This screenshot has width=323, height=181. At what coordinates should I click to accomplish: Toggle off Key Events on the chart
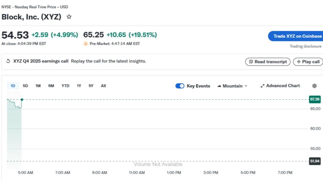pos(180,86)
